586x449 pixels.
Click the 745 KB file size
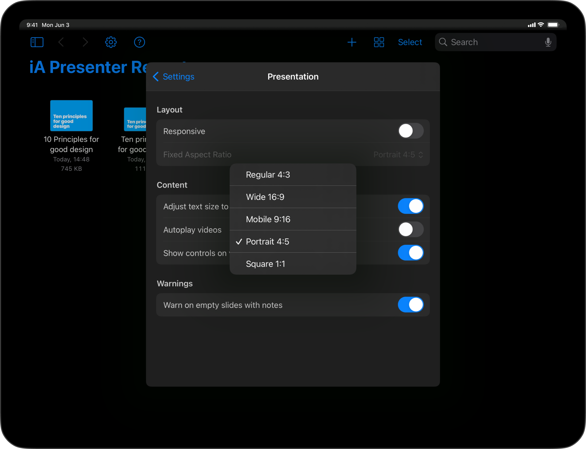[71, 169]
